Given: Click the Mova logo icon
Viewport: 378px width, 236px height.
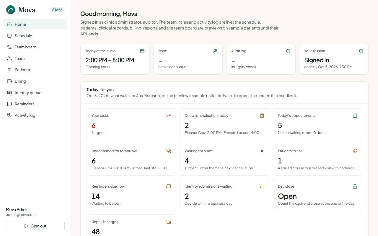Looking at the screenshot, I should click(11, 10).
